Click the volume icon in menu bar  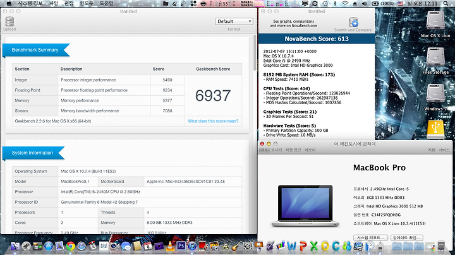[365, 4]
